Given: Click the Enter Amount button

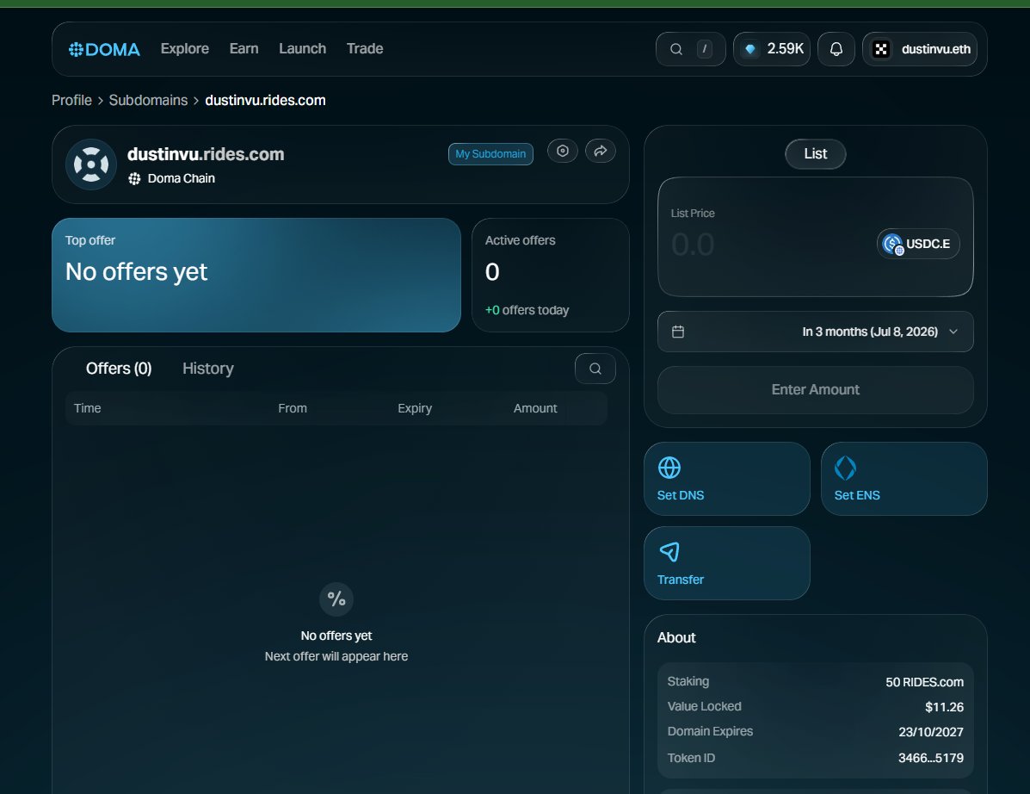Looking at the screenshot, I should point(815,390).
